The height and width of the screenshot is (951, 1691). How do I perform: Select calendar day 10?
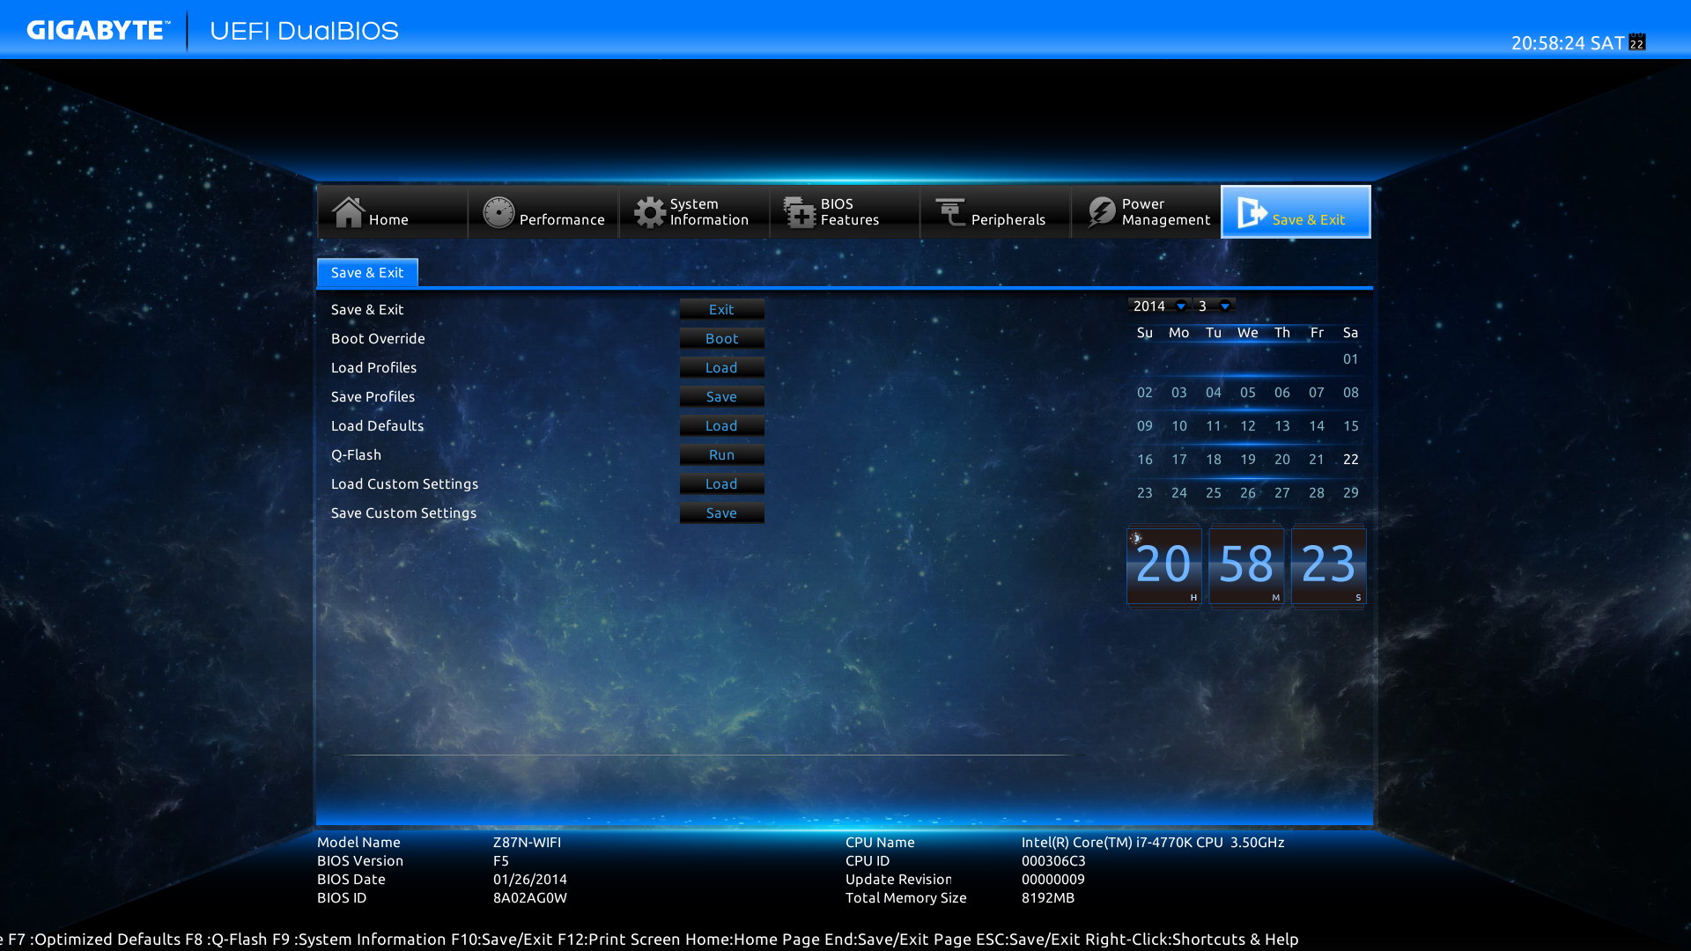[1178, 426]
